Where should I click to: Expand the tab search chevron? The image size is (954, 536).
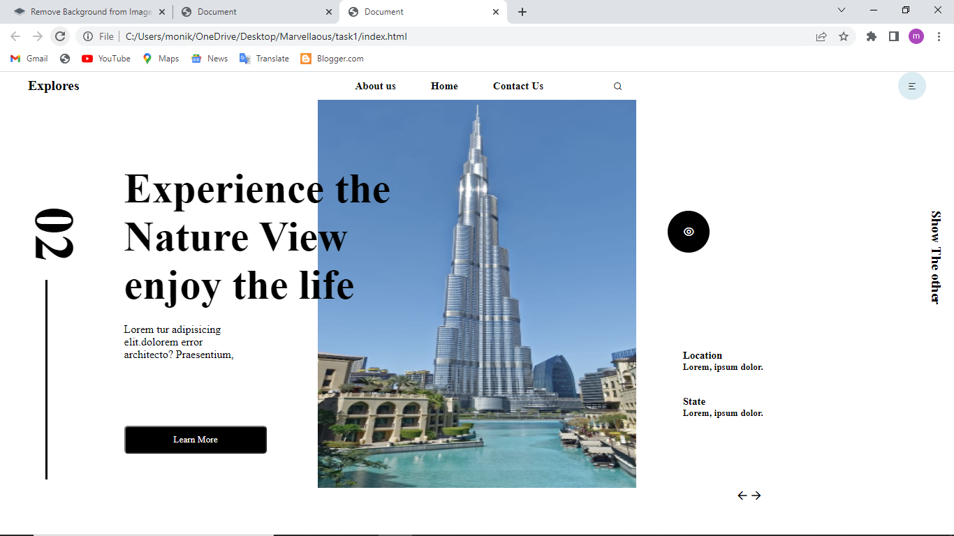coord(842,10)
